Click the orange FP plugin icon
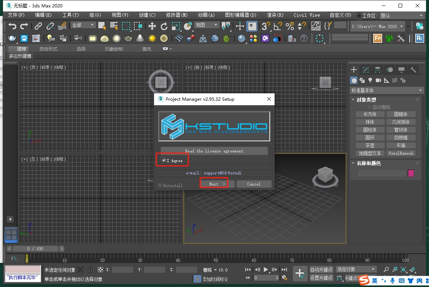429x287 pixels. [378, 38]
